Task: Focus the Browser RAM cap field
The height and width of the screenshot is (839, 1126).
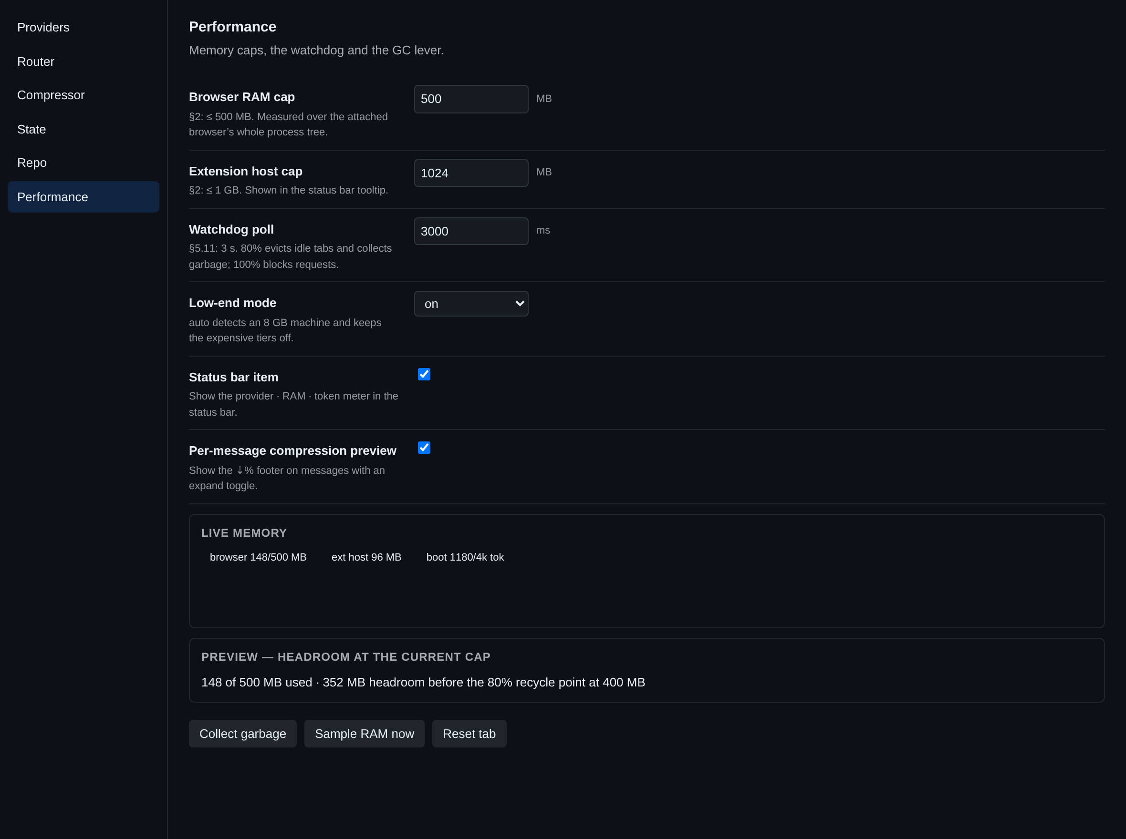Action: (471, 99)
